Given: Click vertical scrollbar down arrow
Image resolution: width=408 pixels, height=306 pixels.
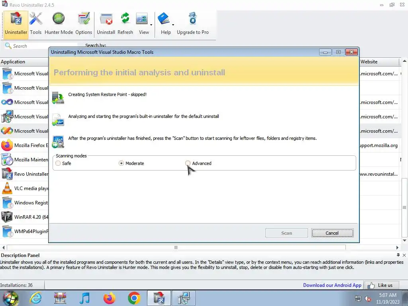Looking at the screenshot, I should (404, 240).
